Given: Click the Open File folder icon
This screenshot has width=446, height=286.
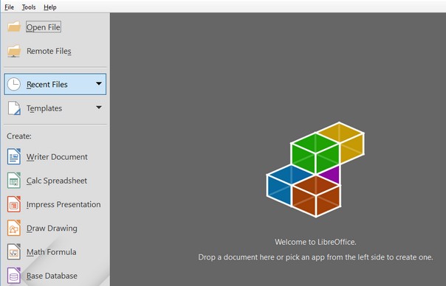Looking at the screenshot, I should click(x=14, y=27).
